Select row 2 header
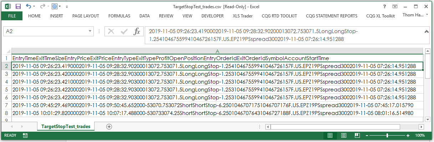 click(x=6, y=66)
